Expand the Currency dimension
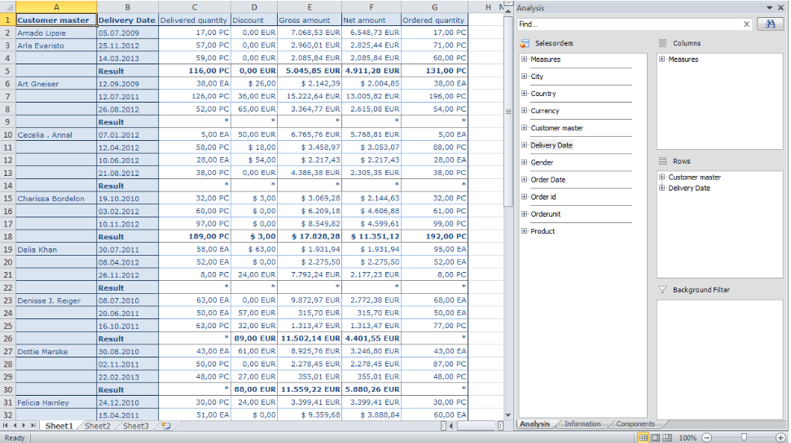The image size is (791, 443). (524, 111)
